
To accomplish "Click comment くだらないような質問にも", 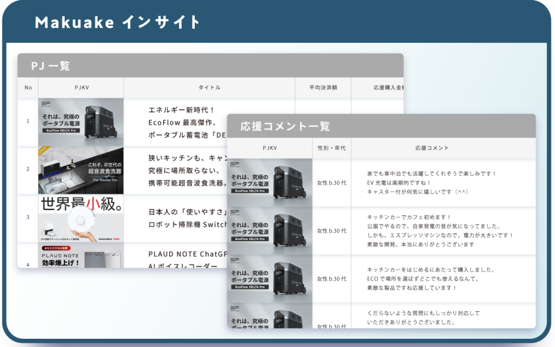I will pyautogui.click(x=423, y=313).
